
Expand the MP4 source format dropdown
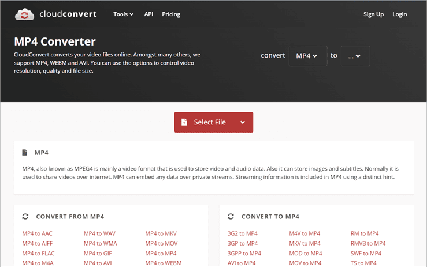click(x=307, y=56)
